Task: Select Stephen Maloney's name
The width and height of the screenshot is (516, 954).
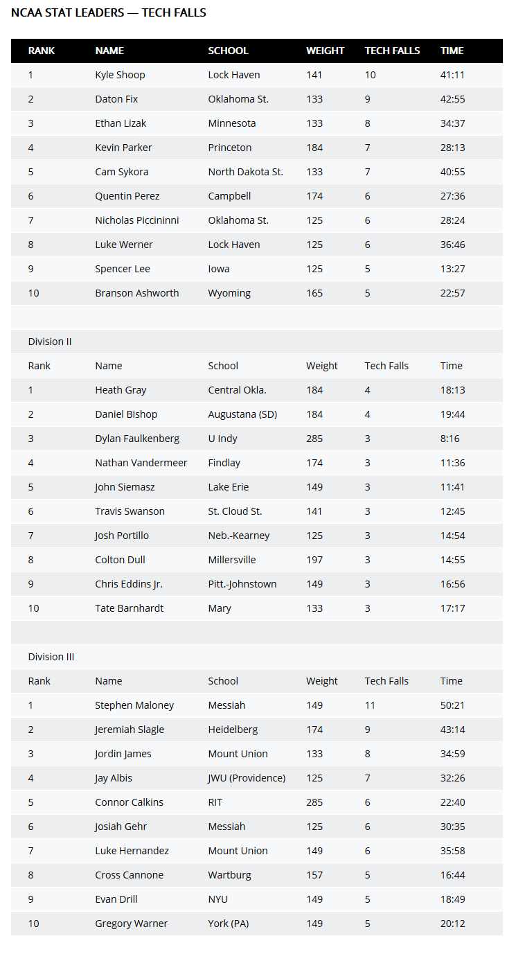Action: pyautogui.click(x=134, y=705)
